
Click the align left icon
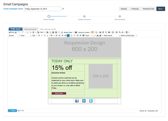click(x=57, y=36)
